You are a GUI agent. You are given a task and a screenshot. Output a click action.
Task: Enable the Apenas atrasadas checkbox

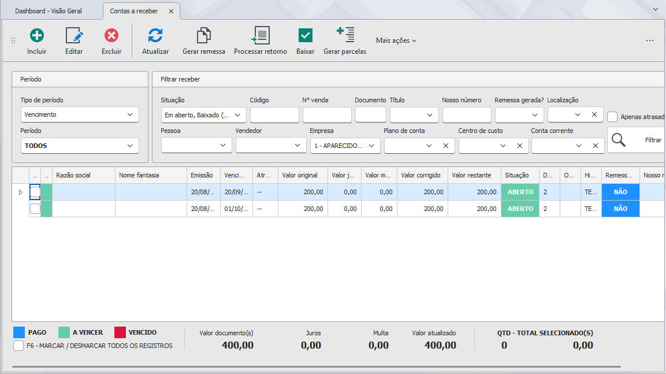(612, 116)
